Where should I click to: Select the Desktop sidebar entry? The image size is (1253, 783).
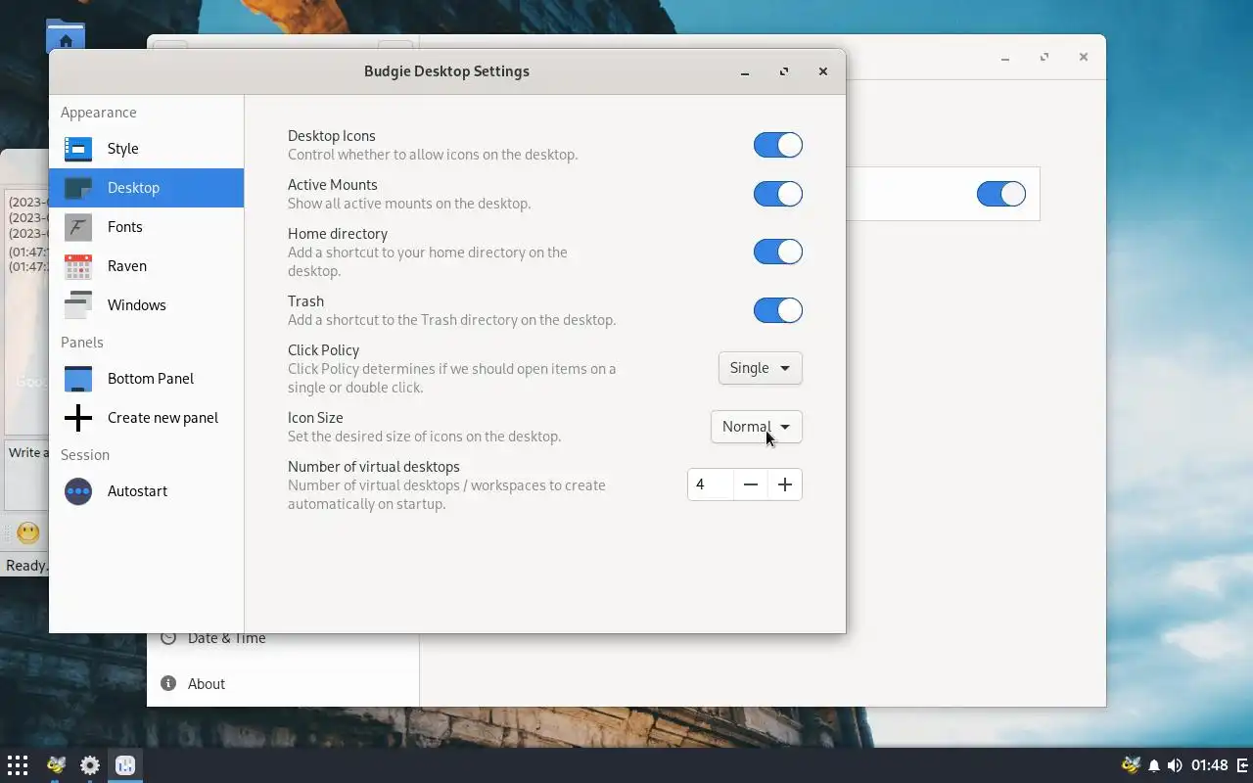point(146,188)
